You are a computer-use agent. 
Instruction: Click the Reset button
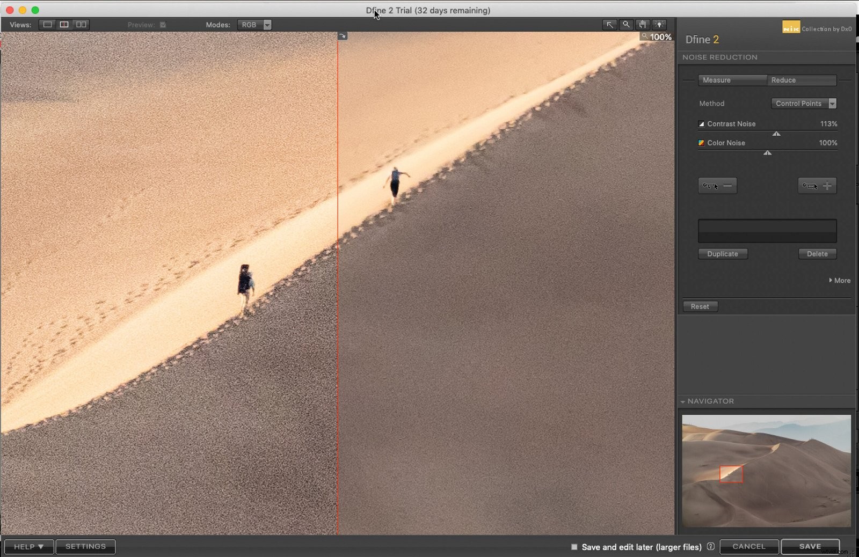click(700, 306)
